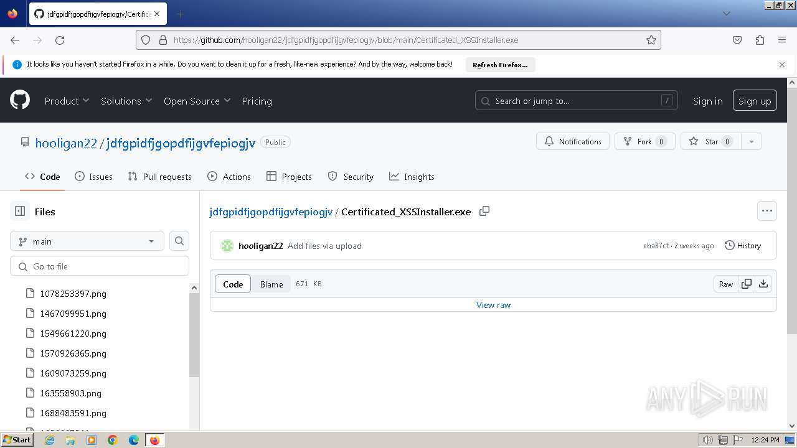The height and width of the screenshot is (448, 797).
Task: Switch to the Code tab
Action: (42, 177)
